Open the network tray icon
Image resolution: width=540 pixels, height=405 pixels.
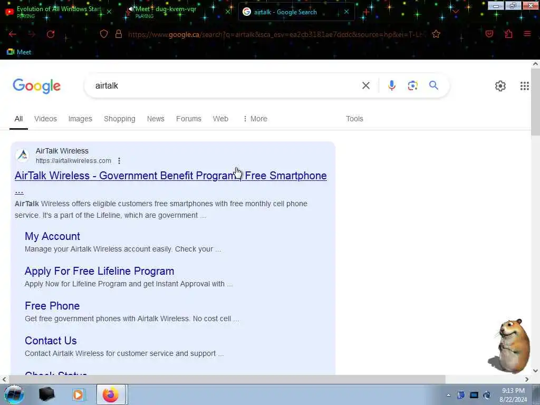point(474,395)
